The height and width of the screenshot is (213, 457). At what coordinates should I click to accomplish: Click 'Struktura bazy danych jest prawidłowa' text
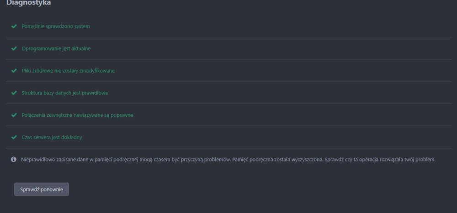pos(64,93)
